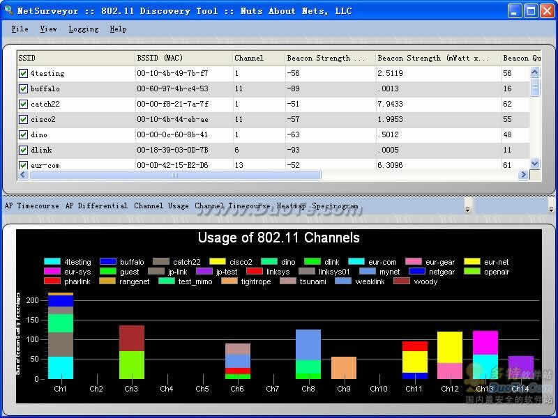
Task: Switch to Heatmap tab
Action: [291, 206]
